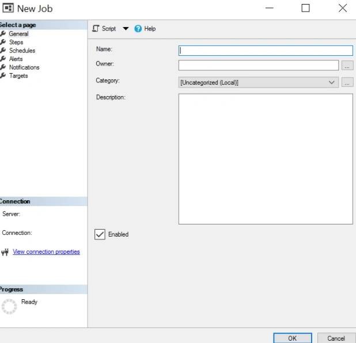Select the Targets page

(18, 76)
